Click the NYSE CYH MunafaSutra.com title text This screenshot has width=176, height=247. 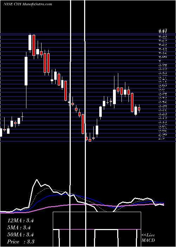pos(28,4)
